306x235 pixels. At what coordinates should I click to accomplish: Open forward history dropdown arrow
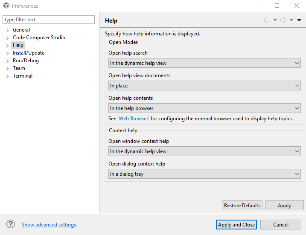(291, 20)
